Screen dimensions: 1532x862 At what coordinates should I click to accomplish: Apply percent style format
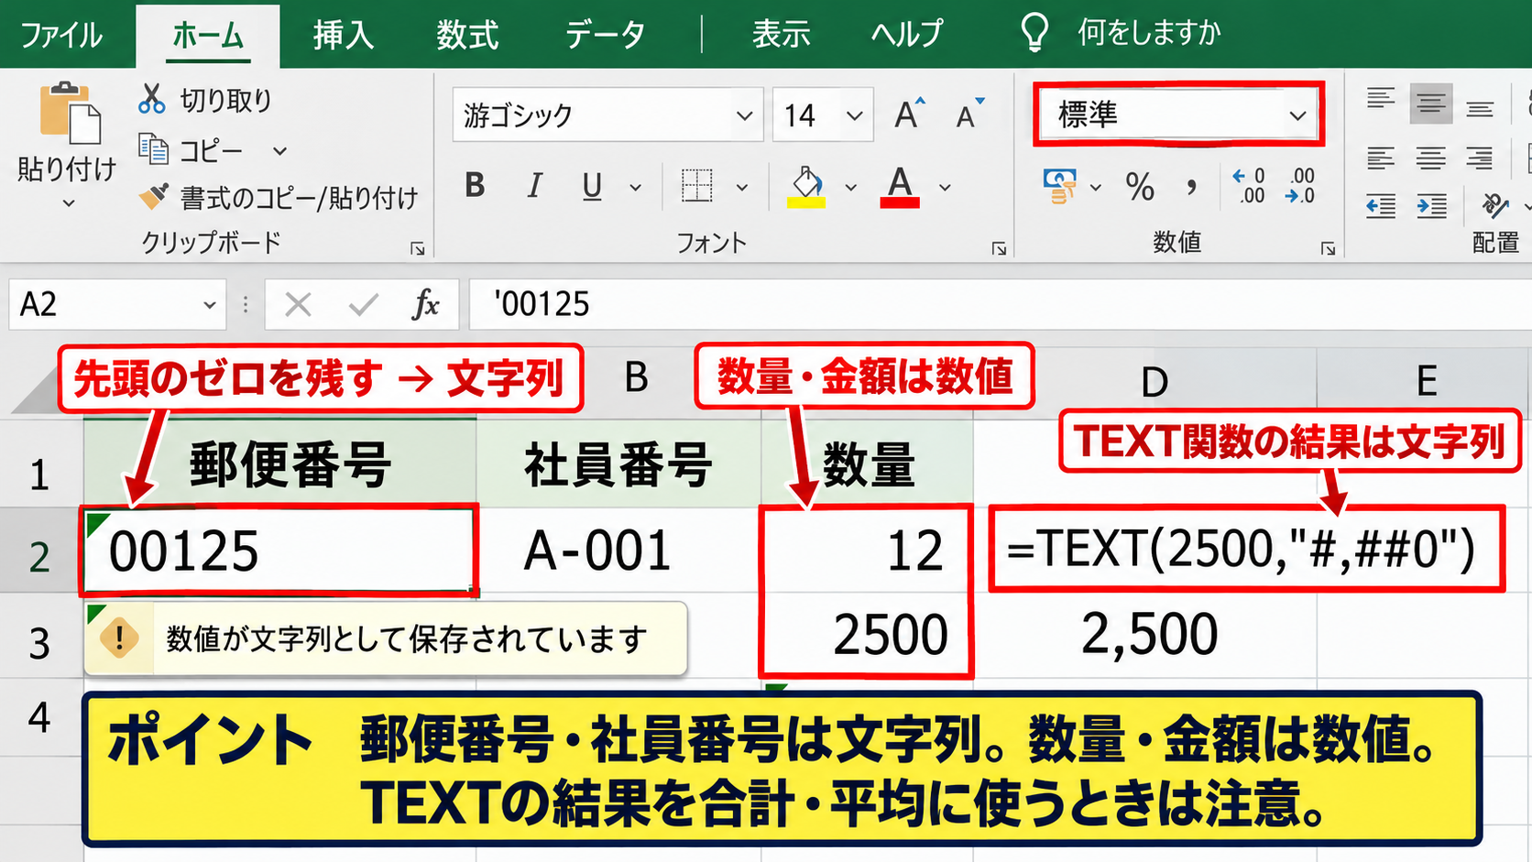click(1140, 187)
